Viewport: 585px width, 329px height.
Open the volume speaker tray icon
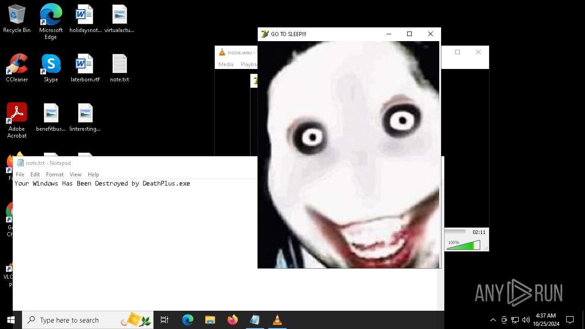(526, 320)
